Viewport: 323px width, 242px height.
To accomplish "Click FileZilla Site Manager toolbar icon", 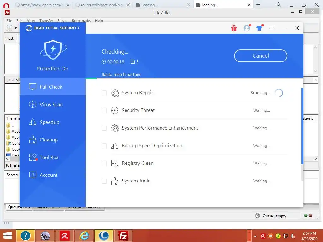I will (x=9, y=28).
